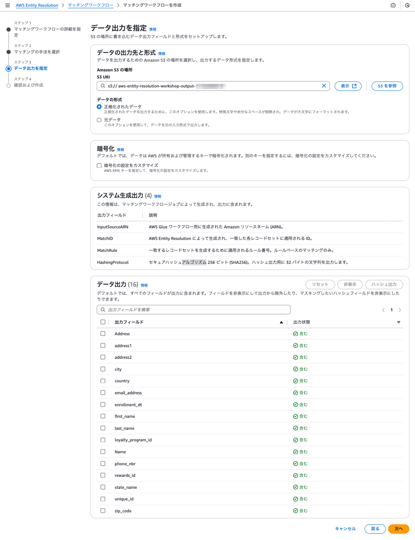This screenshot has height=540, width=415.
Task: Open info link next to データ出力 (16)
Action: 144,285
